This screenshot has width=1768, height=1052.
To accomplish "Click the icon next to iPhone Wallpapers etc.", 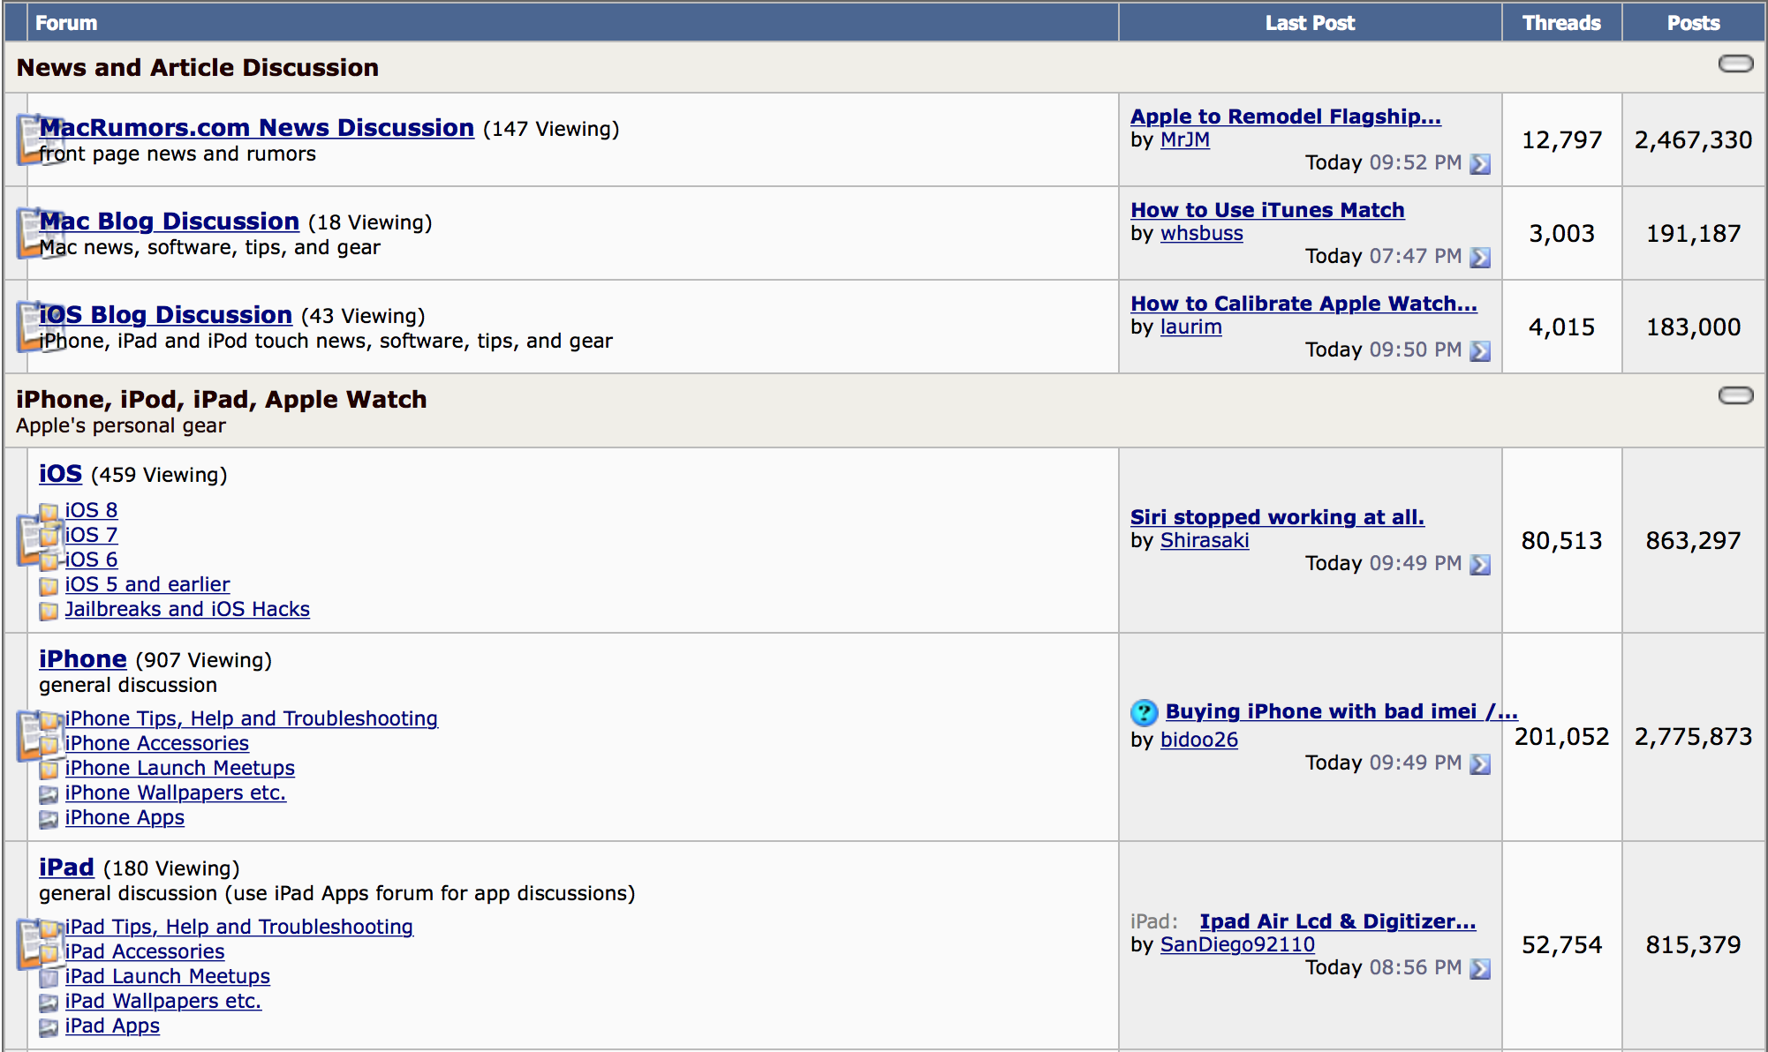I will click(x=49, y=794).
